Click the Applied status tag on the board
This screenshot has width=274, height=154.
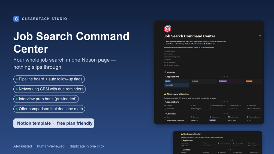(168, 81)
